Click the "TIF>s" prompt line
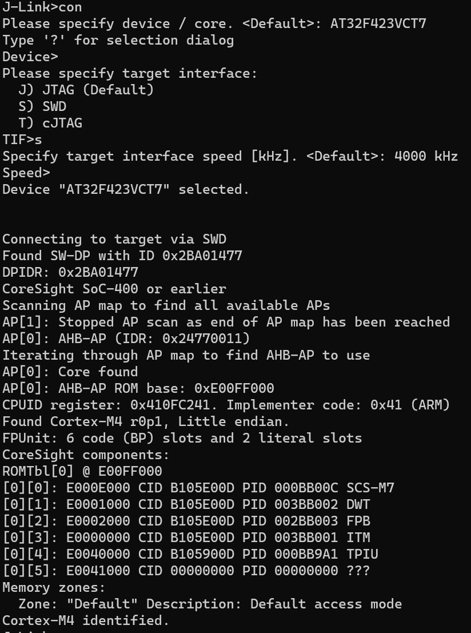The height and width of the screenshot is (633, 471). pos(22,140)
